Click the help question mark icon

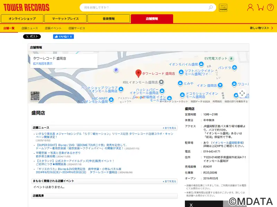click(270, 7)
